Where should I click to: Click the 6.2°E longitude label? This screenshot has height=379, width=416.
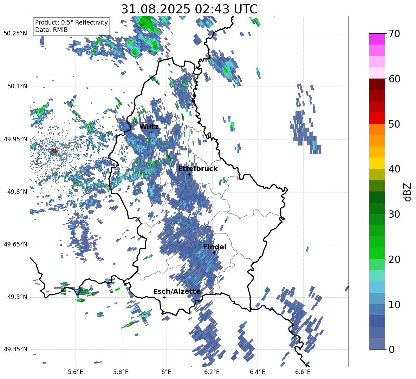(x=212, y=372)
